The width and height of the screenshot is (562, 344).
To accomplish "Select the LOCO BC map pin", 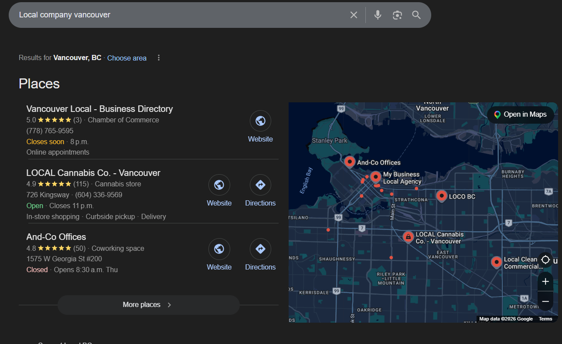I will [x=442, y=196].
